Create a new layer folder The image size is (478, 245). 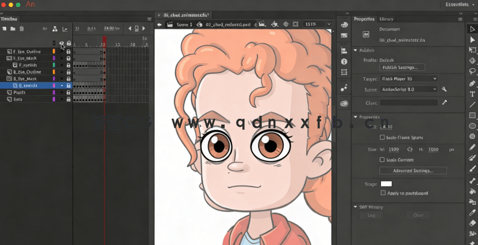(x=13, y=29)
